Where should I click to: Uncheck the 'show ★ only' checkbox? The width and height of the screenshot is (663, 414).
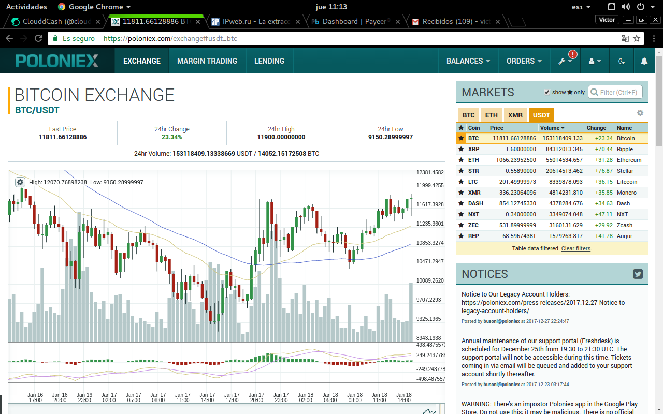click(x=547, y=92)
